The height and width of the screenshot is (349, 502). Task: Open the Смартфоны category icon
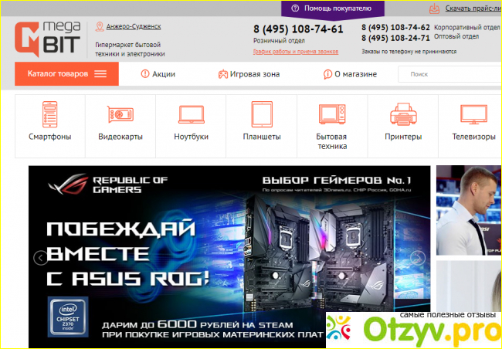pyautogui.click(x=50, y=116)
